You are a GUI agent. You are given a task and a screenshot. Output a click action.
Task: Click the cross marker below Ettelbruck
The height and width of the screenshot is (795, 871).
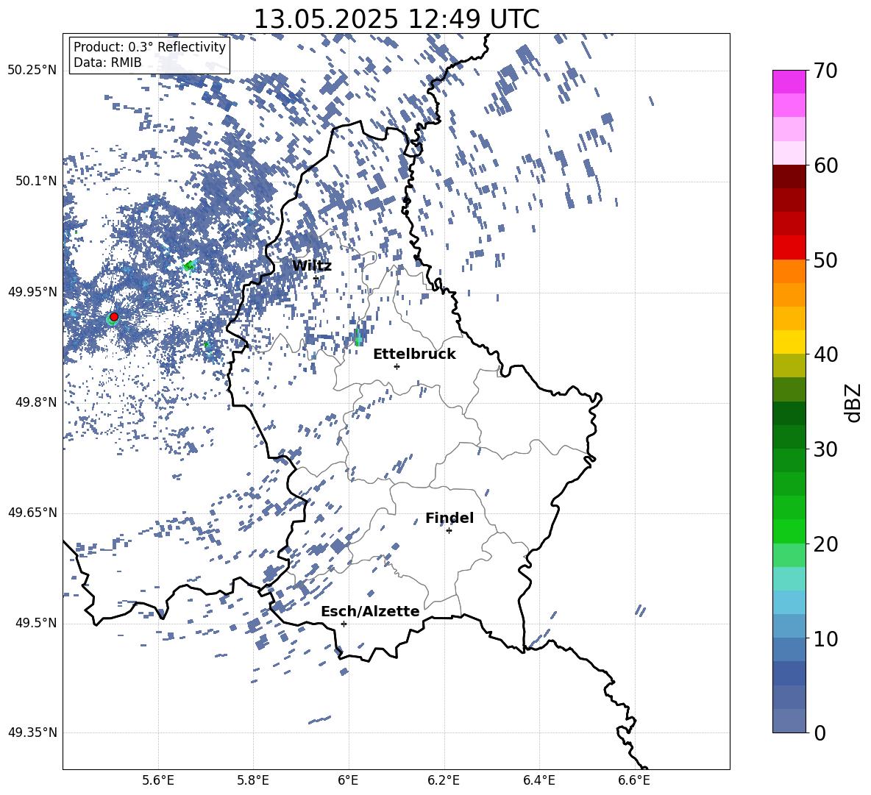click(397, 366)
